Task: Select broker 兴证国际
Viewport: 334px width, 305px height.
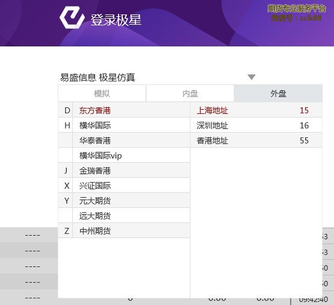Action: click(x=131, y=186)
